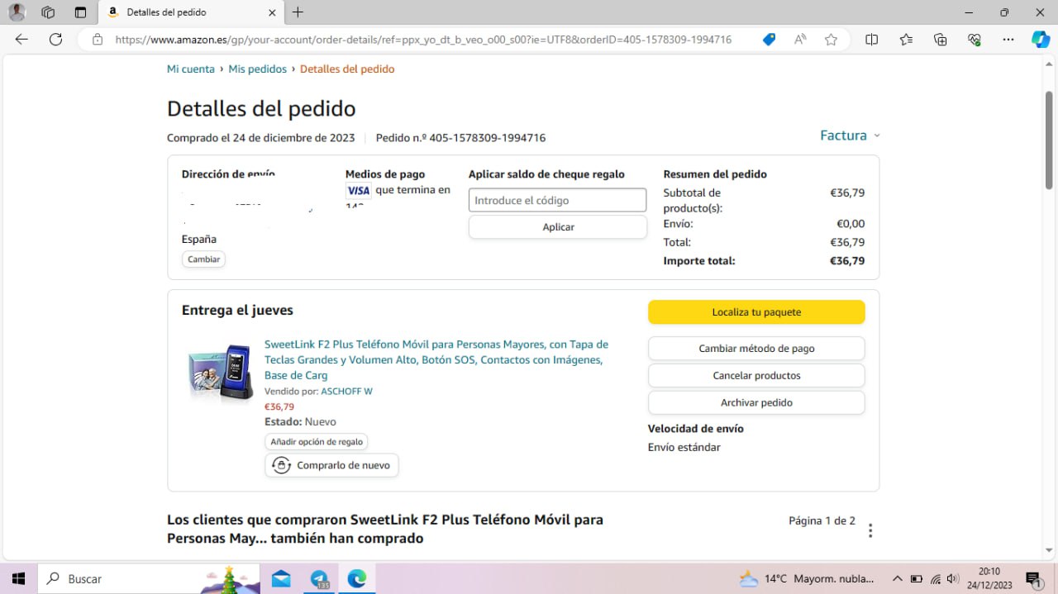Open seller ASCHOFF W link
Screen dimensions: 1058x594
346,391
